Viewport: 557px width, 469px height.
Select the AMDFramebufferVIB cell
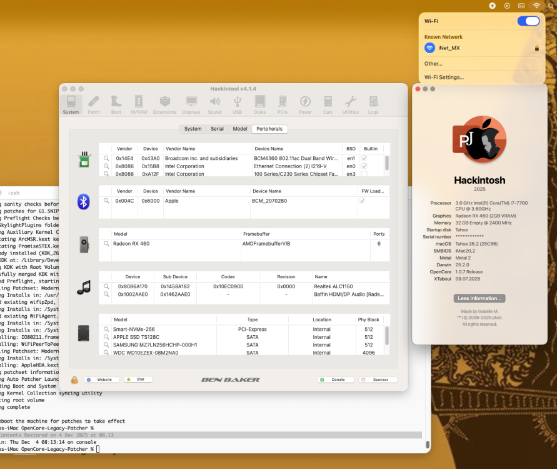[x=266, y=244]
